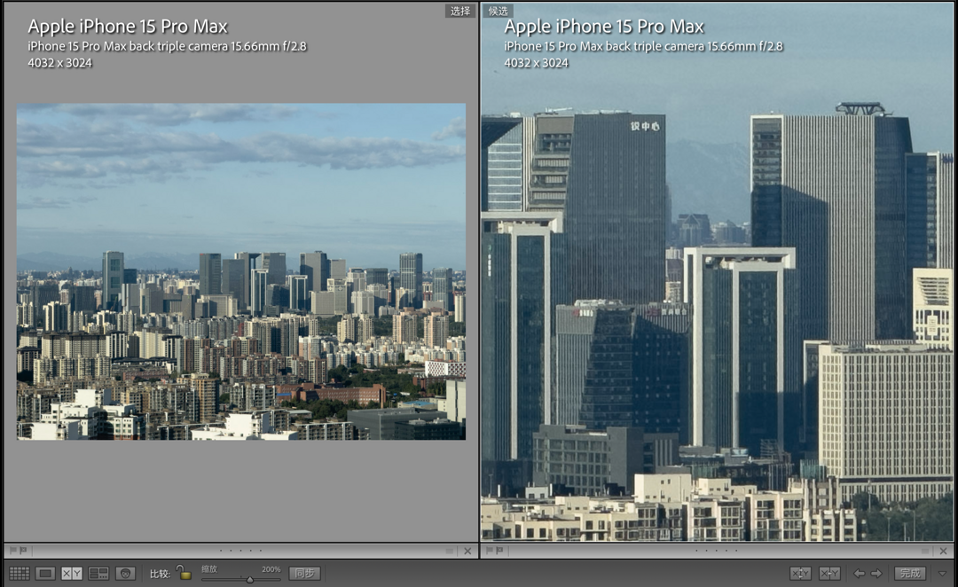Toggle the link focus lock icon

pyautogui.click(x=184, y=573)
